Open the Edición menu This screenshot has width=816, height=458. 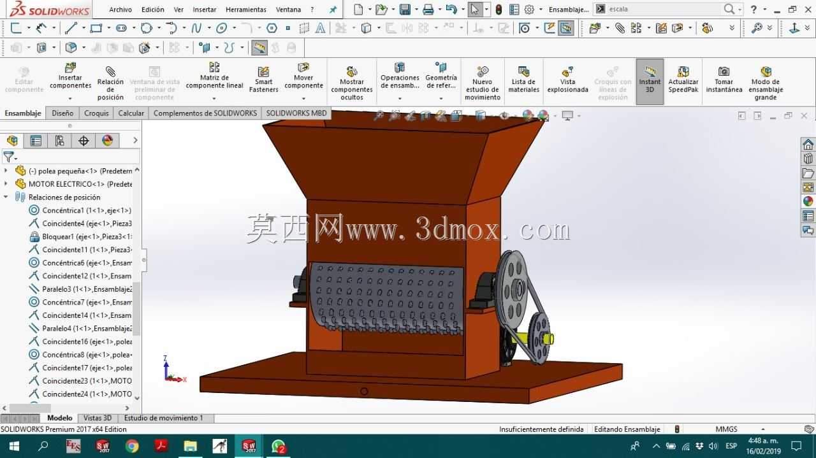pyautogui.click(x=152, y=10)
